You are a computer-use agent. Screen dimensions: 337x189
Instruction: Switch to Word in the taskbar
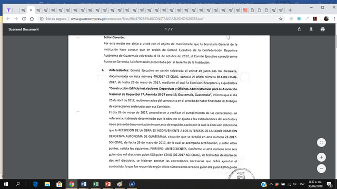coord(84,184)
